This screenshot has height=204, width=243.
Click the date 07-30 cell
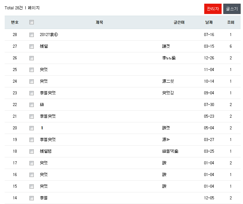(x=209, y=105)
